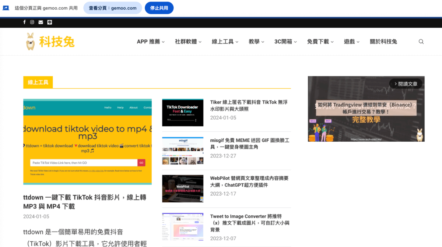Click the 科技兔 rabbit logo
442x247 pixels.
50,42
